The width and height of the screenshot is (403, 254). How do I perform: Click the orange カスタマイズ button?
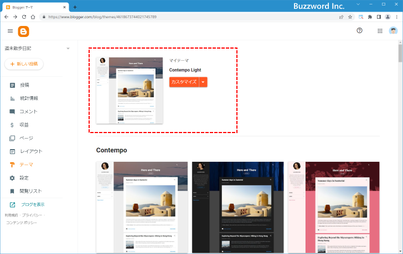point(184,82)
